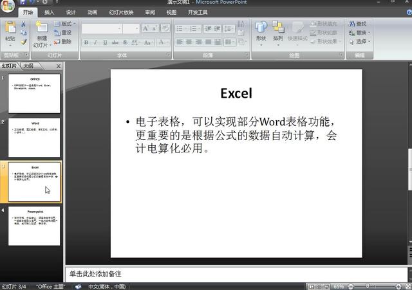Image resolution: width=412 pixels, height=290 pixels.
Task: Click the zoom out minus button
Action: click(350, 287)
